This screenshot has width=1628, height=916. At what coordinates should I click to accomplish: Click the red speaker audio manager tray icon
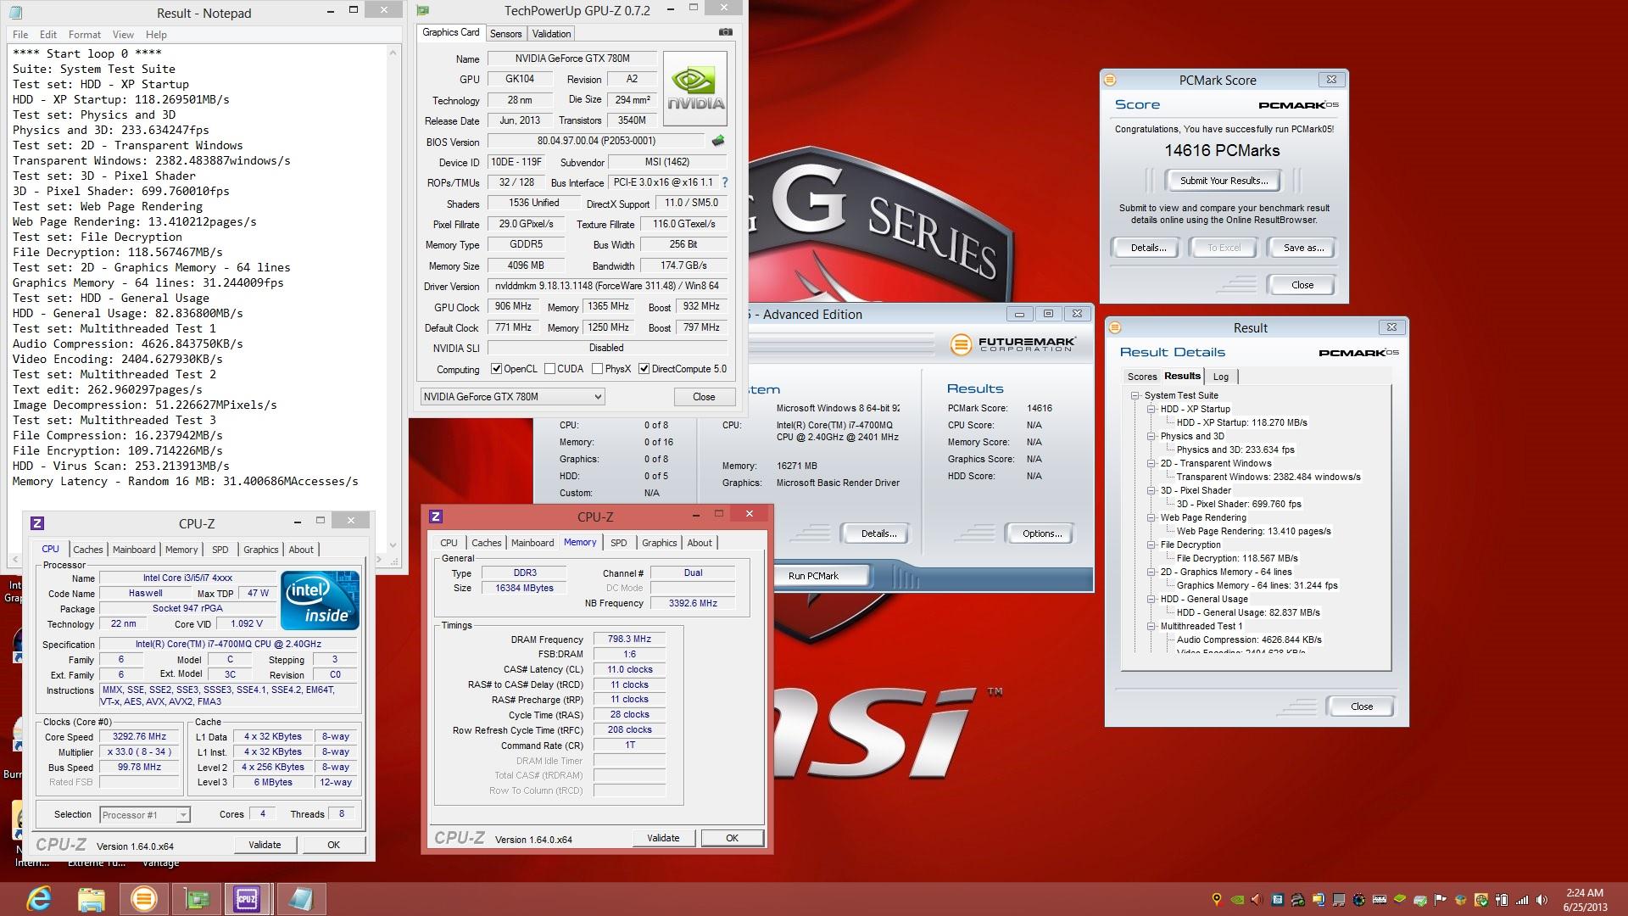[x=1257, y=900]
